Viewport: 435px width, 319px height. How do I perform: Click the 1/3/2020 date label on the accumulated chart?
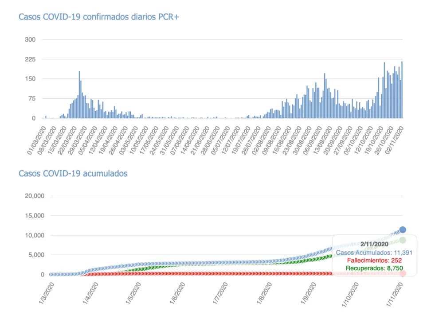(43, 294)
